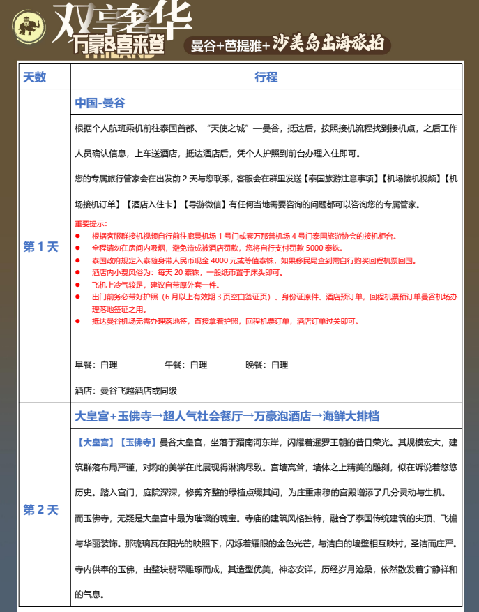
Task: Click the blue 【大皇宫】 tag
Action: pos(96,442)
